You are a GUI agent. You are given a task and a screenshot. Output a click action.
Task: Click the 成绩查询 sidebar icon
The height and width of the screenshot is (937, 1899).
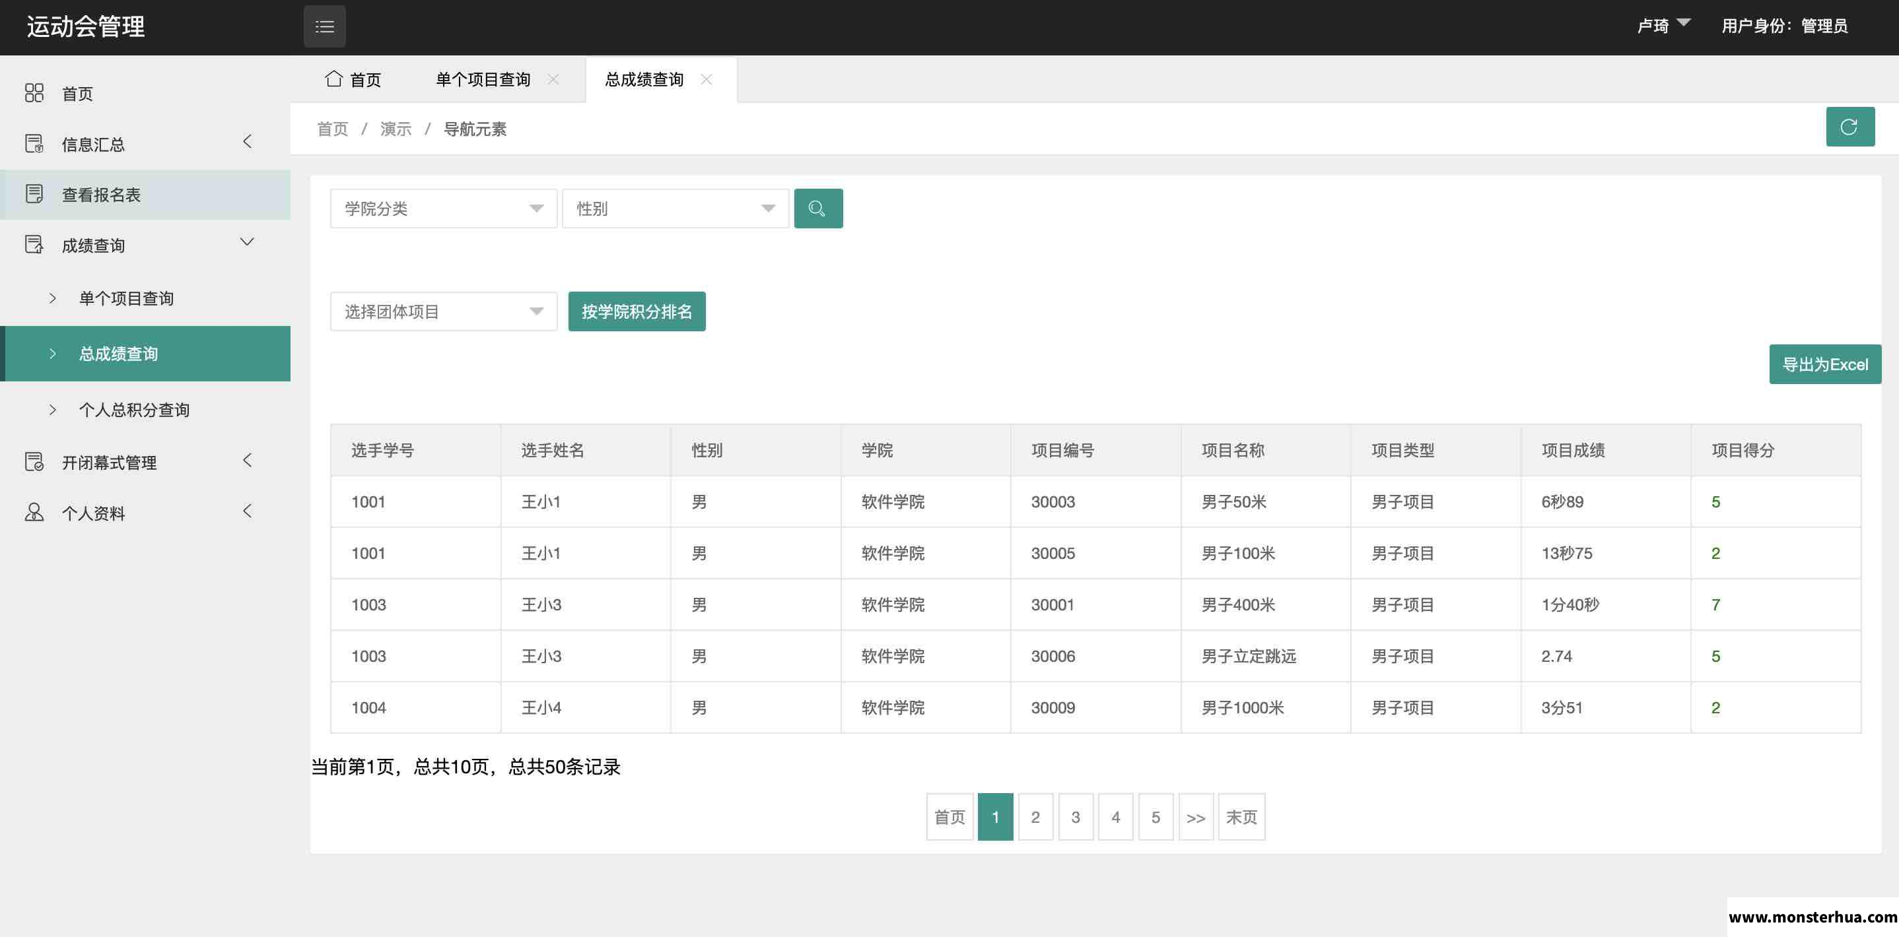click(x=34, y=245)
